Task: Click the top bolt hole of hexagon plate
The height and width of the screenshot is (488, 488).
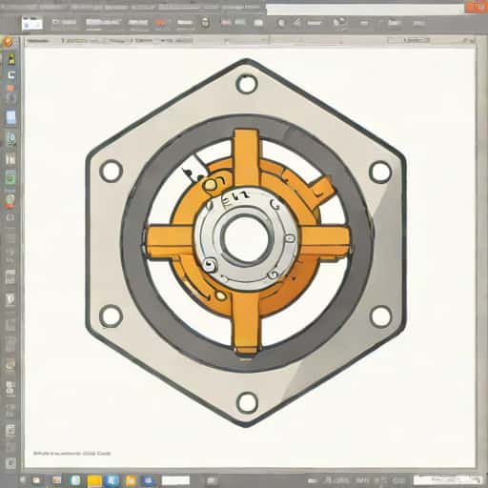Action: tap(247, 84)
